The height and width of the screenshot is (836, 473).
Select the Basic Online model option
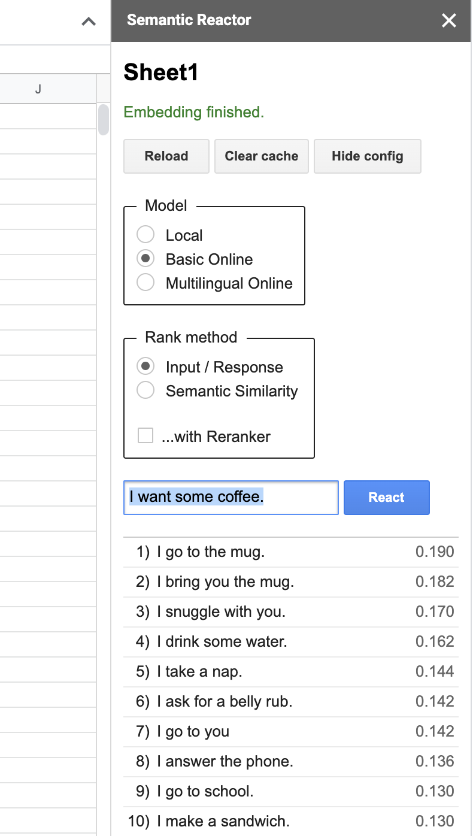click(145, 259)
